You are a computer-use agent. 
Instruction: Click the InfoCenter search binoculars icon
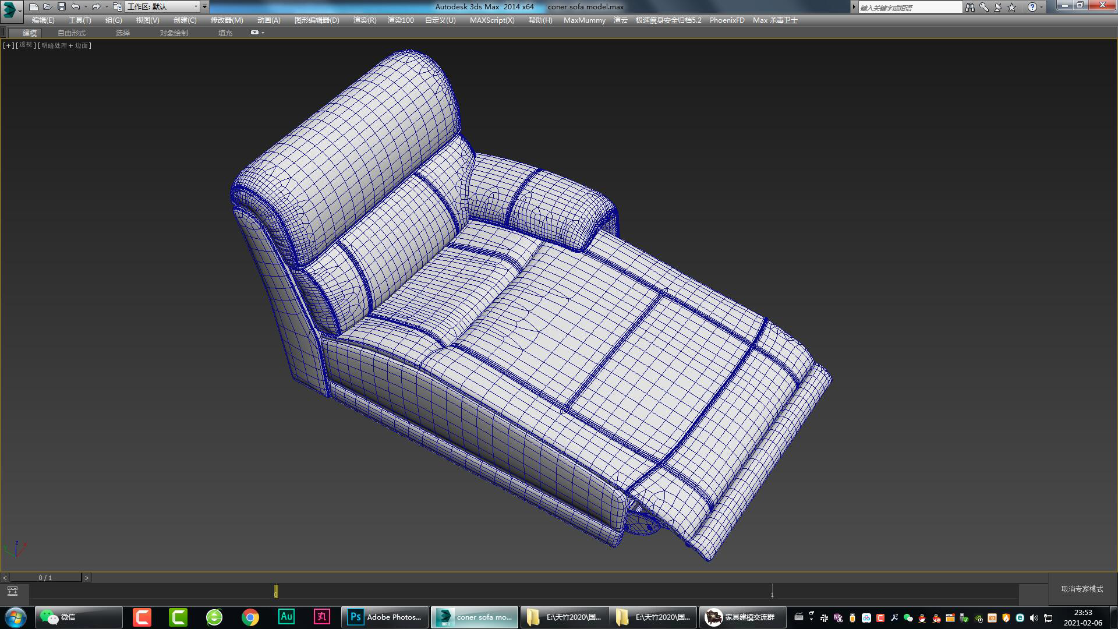pos(971,7)
